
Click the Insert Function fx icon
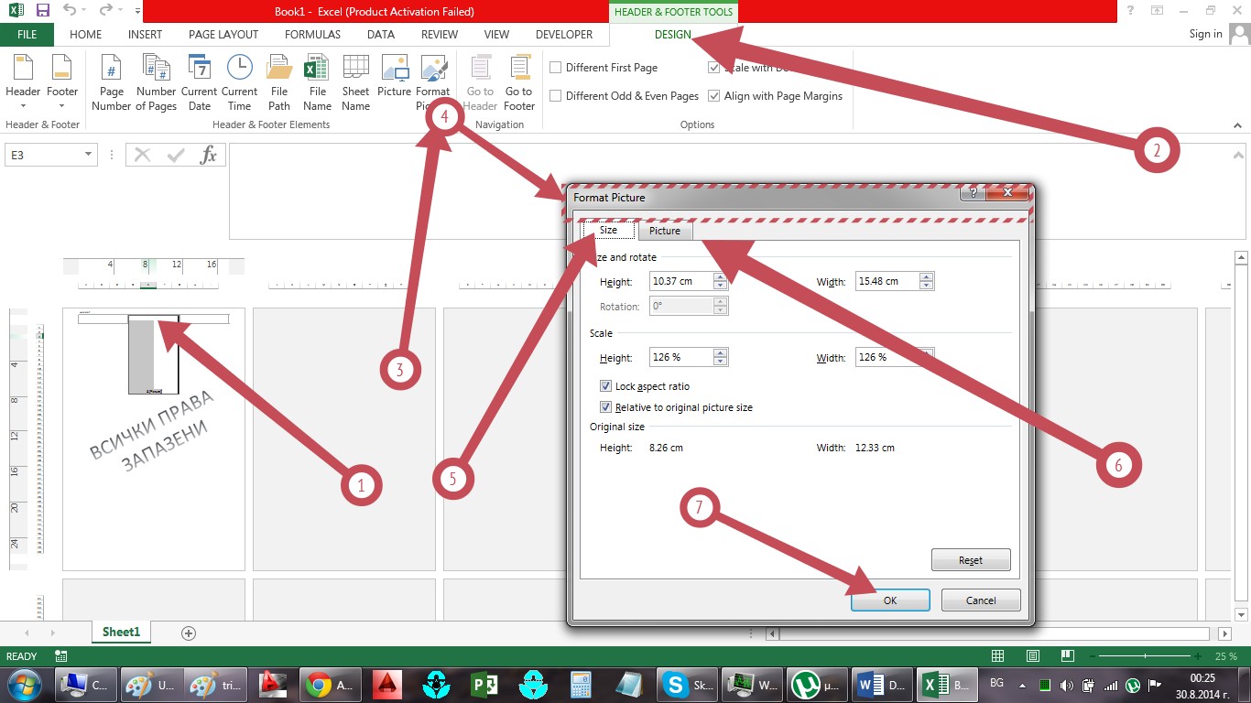[x=209, y=155]
